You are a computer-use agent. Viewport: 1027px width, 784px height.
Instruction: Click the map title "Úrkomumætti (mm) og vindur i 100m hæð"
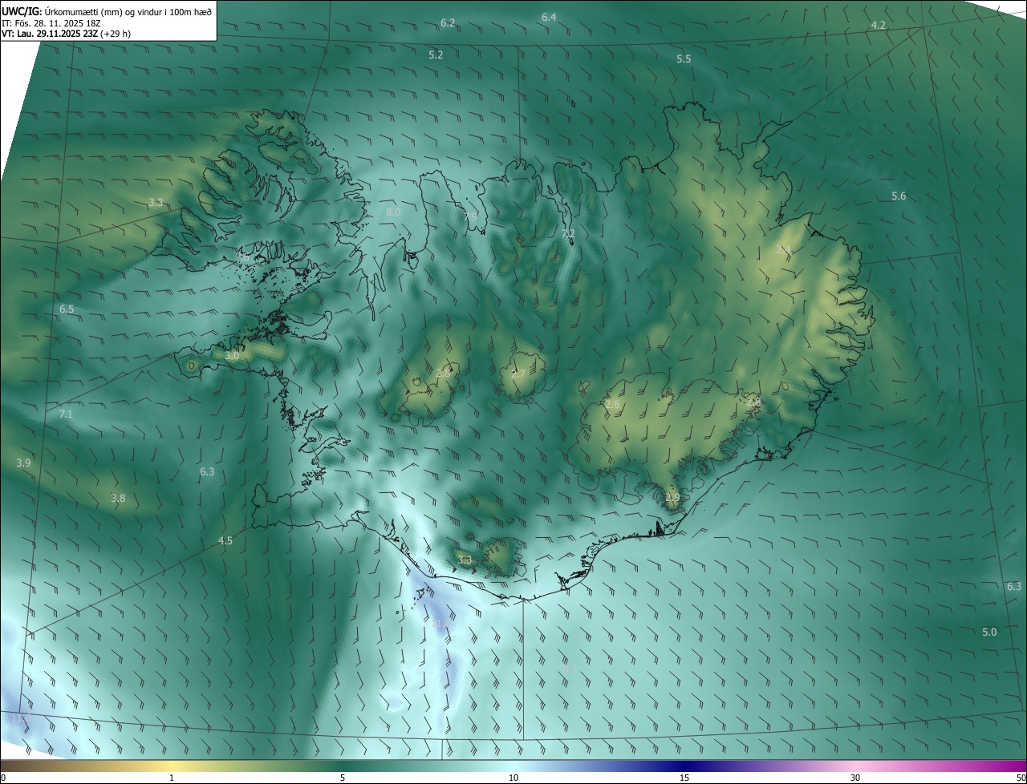pos(128,10)
